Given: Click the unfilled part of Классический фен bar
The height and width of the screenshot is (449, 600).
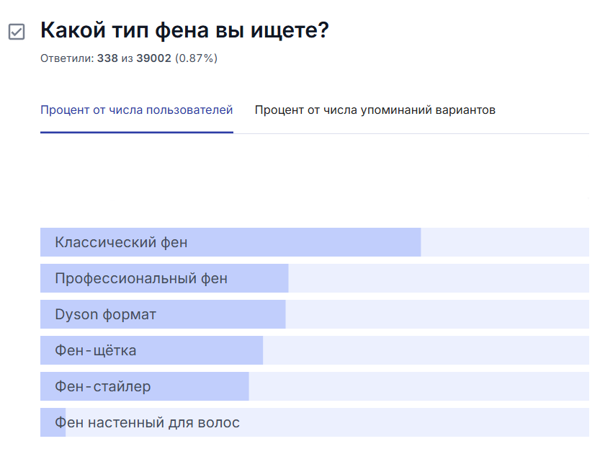Looking at the screenshot, I should (x=504, y=242).
